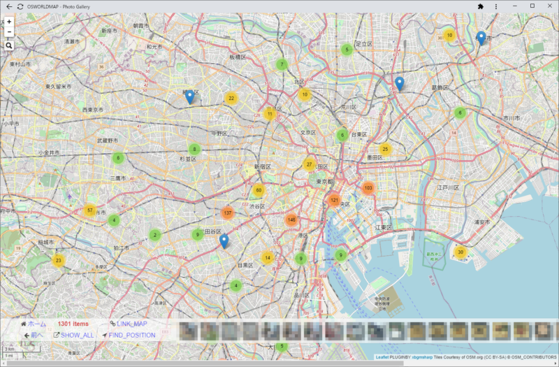
Task: Open the xbgmsharp attribution link
Action: tap(422, 357)
